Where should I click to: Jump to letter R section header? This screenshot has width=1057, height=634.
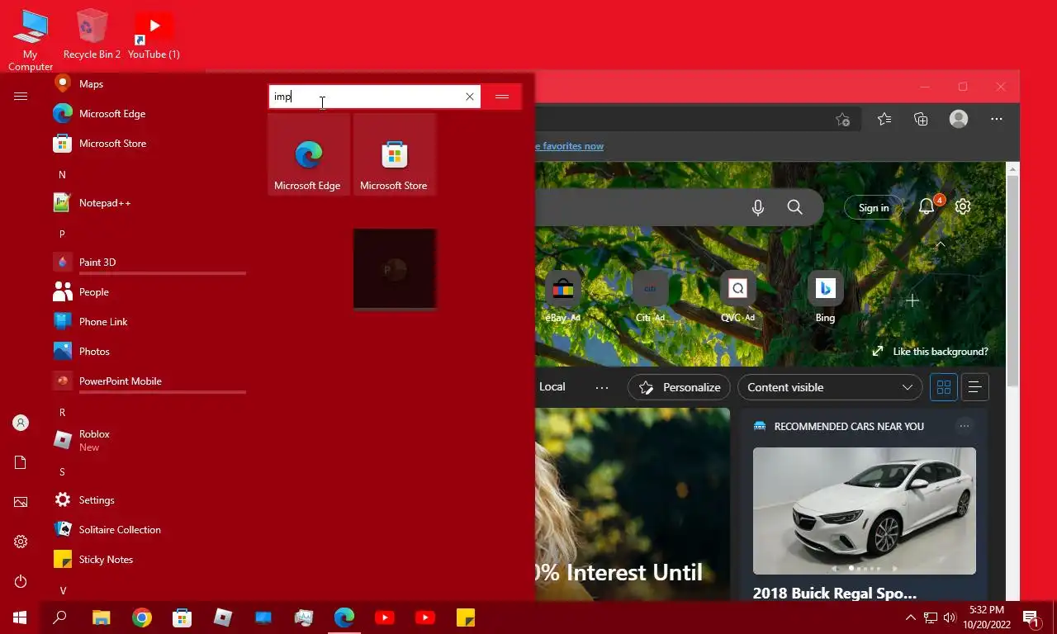[62, 413]
